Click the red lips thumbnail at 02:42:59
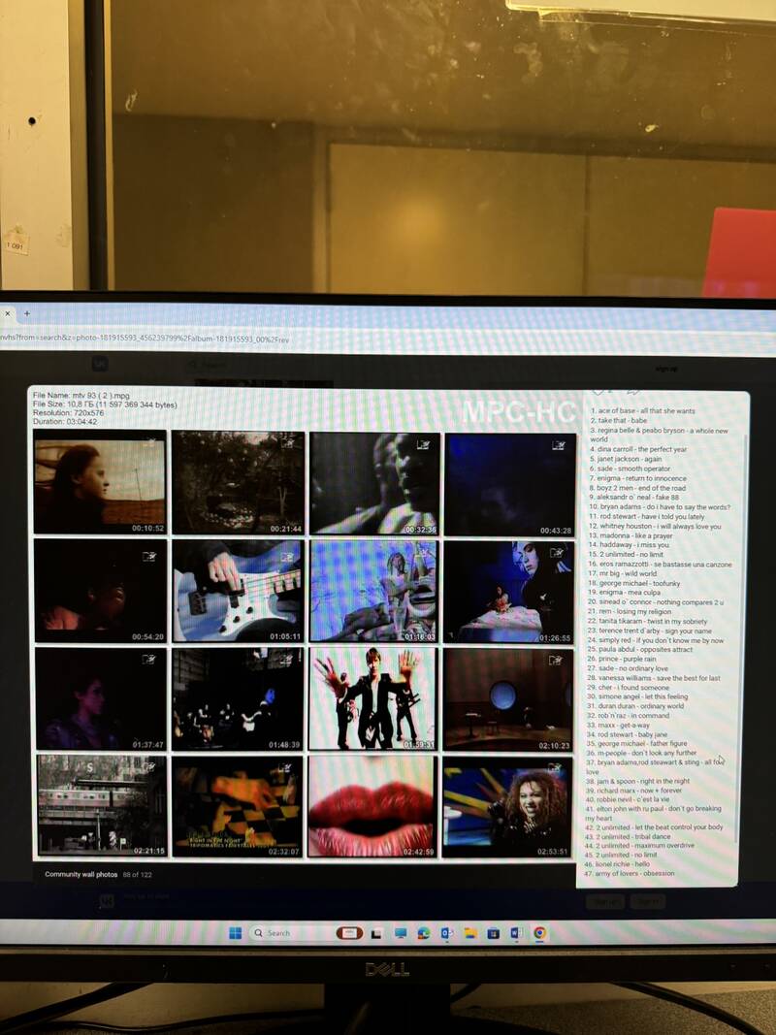 372,807
